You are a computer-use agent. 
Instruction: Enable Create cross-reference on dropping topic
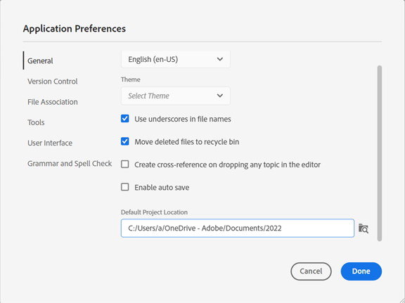[125, 165]
